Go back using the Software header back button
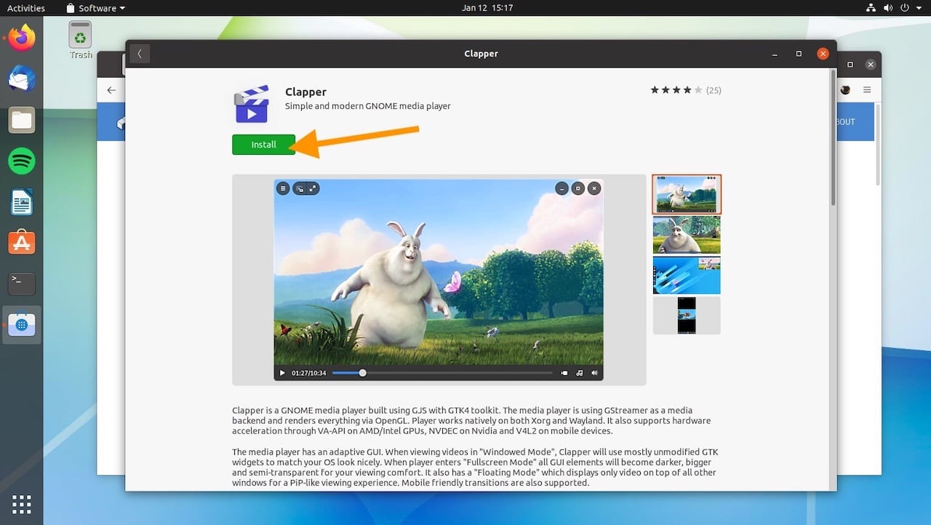931x525 pixels. [x=140, y=54]
